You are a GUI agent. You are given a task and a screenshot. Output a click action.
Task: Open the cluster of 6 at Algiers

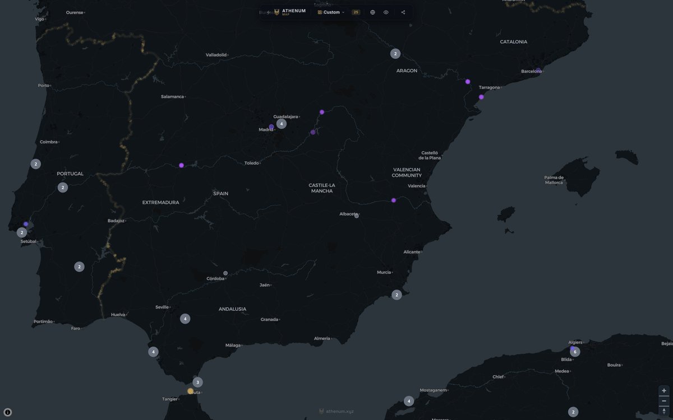(575, 352)
